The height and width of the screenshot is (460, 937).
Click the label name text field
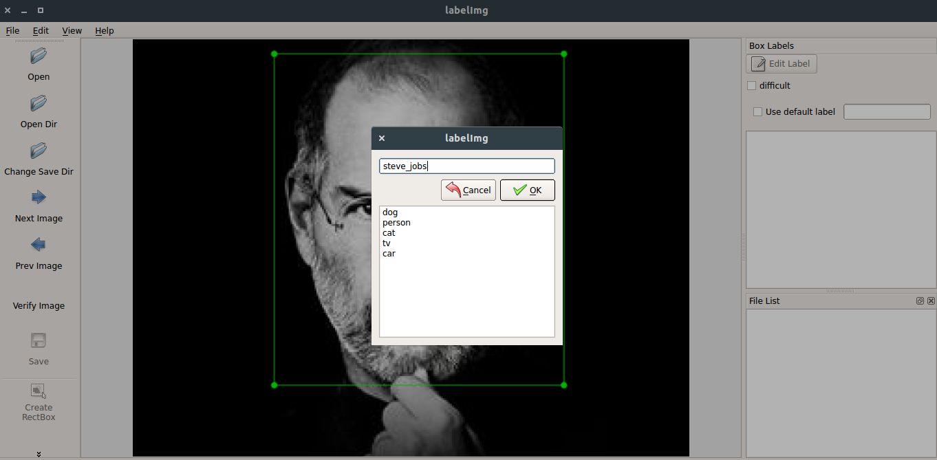(466, 166)
